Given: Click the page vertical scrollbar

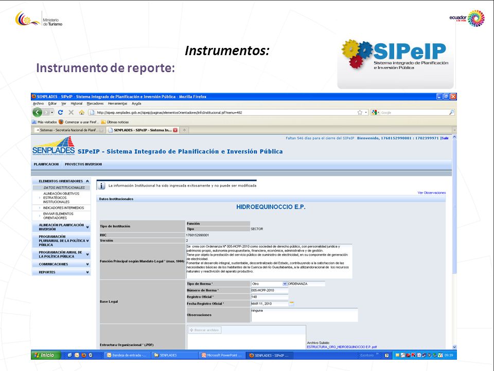Looking at the screenshot, I should tap(454, 206).
